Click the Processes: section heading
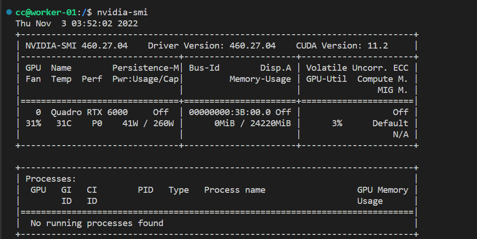 pyautogui.click(x=51, y=179)
